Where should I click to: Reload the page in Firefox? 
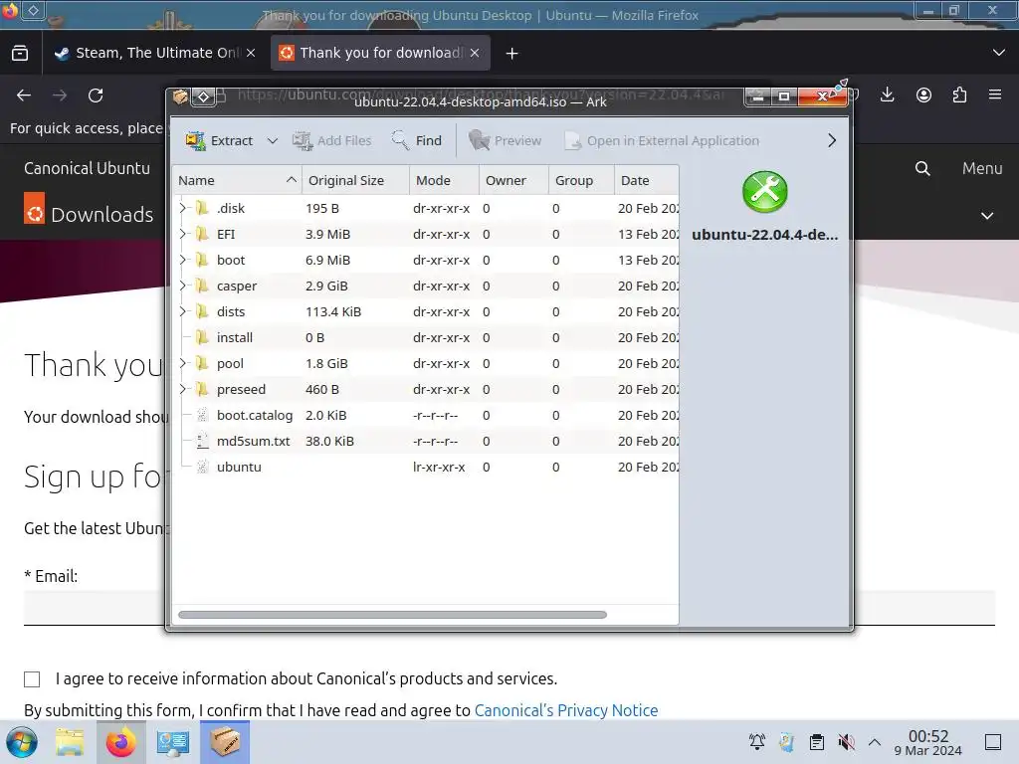click(96, 95)
